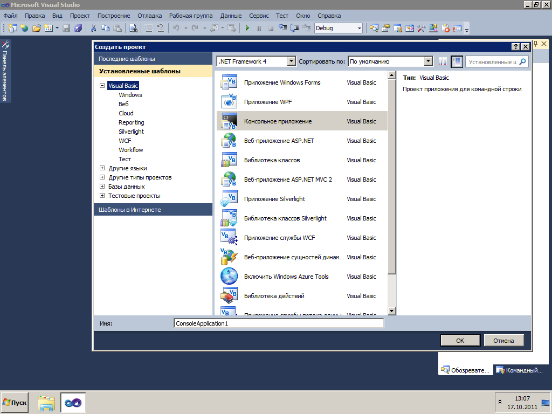The image size is (552, 414).
Task: Click the Visual Studio icon in the taskbar
Action: (73, 402)
